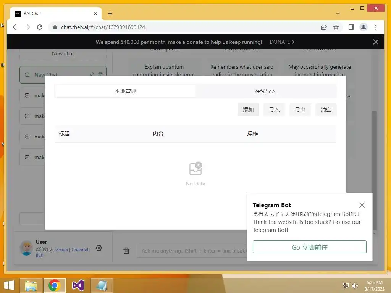This screenshot has width=391, height=293.
Task: Clear chat with trash icon
Action: coord(126,250)
